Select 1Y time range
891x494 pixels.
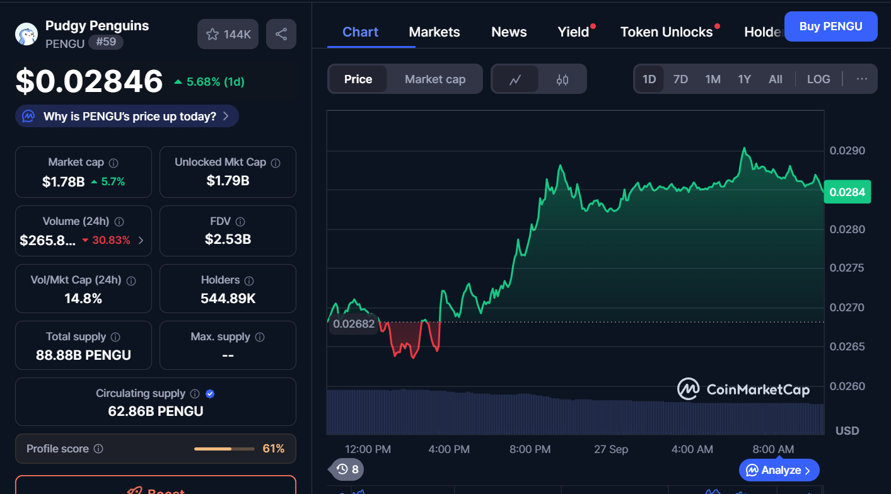[x=745, y=79]
